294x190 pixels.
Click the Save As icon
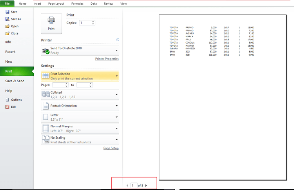click(x=7, y=19)
